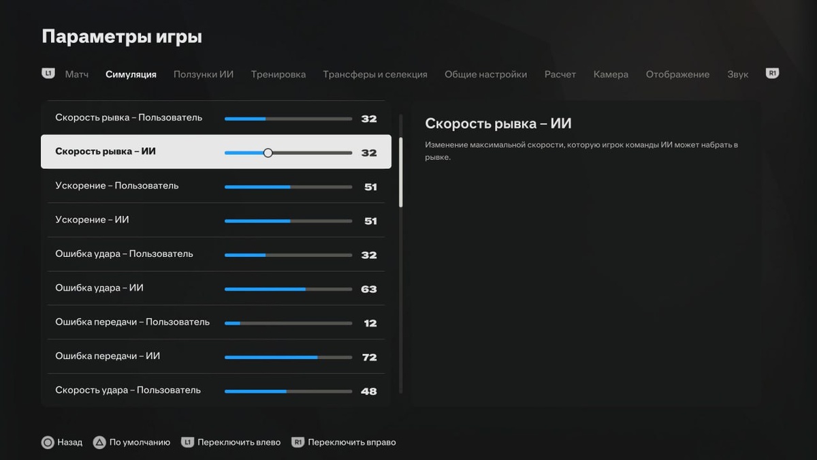The width and height of the screenshot is (817, 460).
Task: Click the Скорость рывка – ИИ slider handle
Action: coord(268,153)
